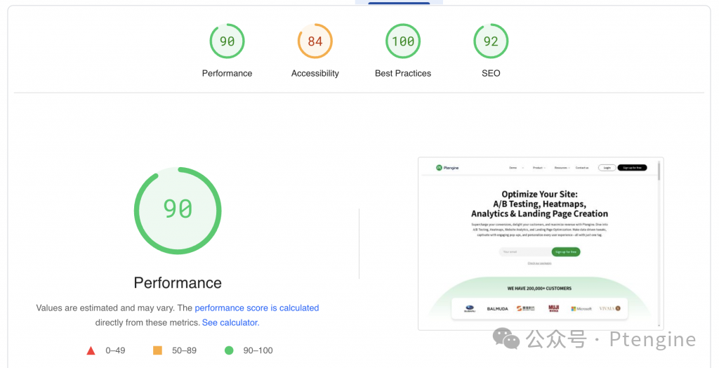Click the preview's vertical scrollbar
Image resolution: width=719 pixels, height=368 pixels.
(x=659, y=171)
